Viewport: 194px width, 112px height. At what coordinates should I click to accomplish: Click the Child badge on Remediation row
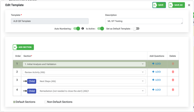[x=32, y=91]
